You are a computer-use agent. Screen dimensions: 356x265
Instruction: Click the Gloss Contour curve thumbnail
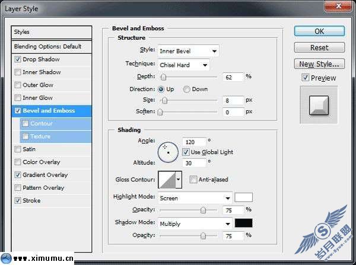point(167,180)
